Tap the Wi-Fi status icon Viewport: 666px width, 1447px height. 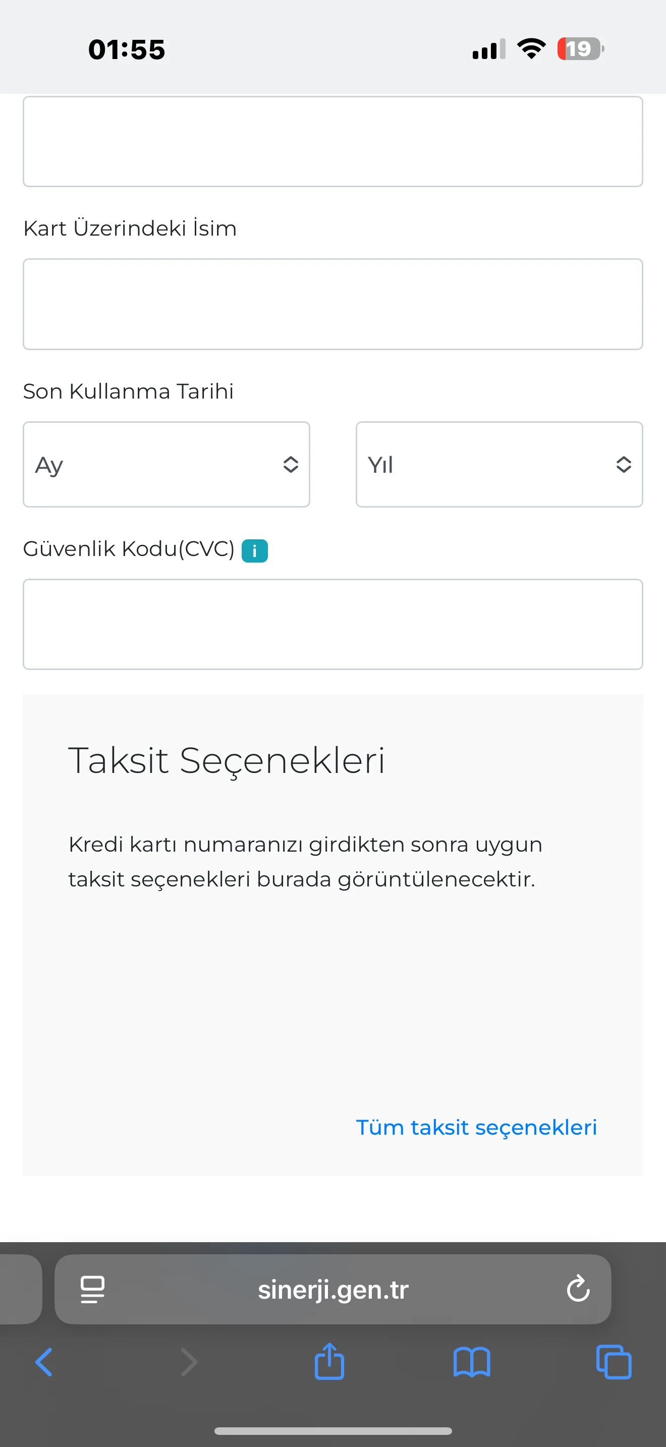click(x=531, y=49)
